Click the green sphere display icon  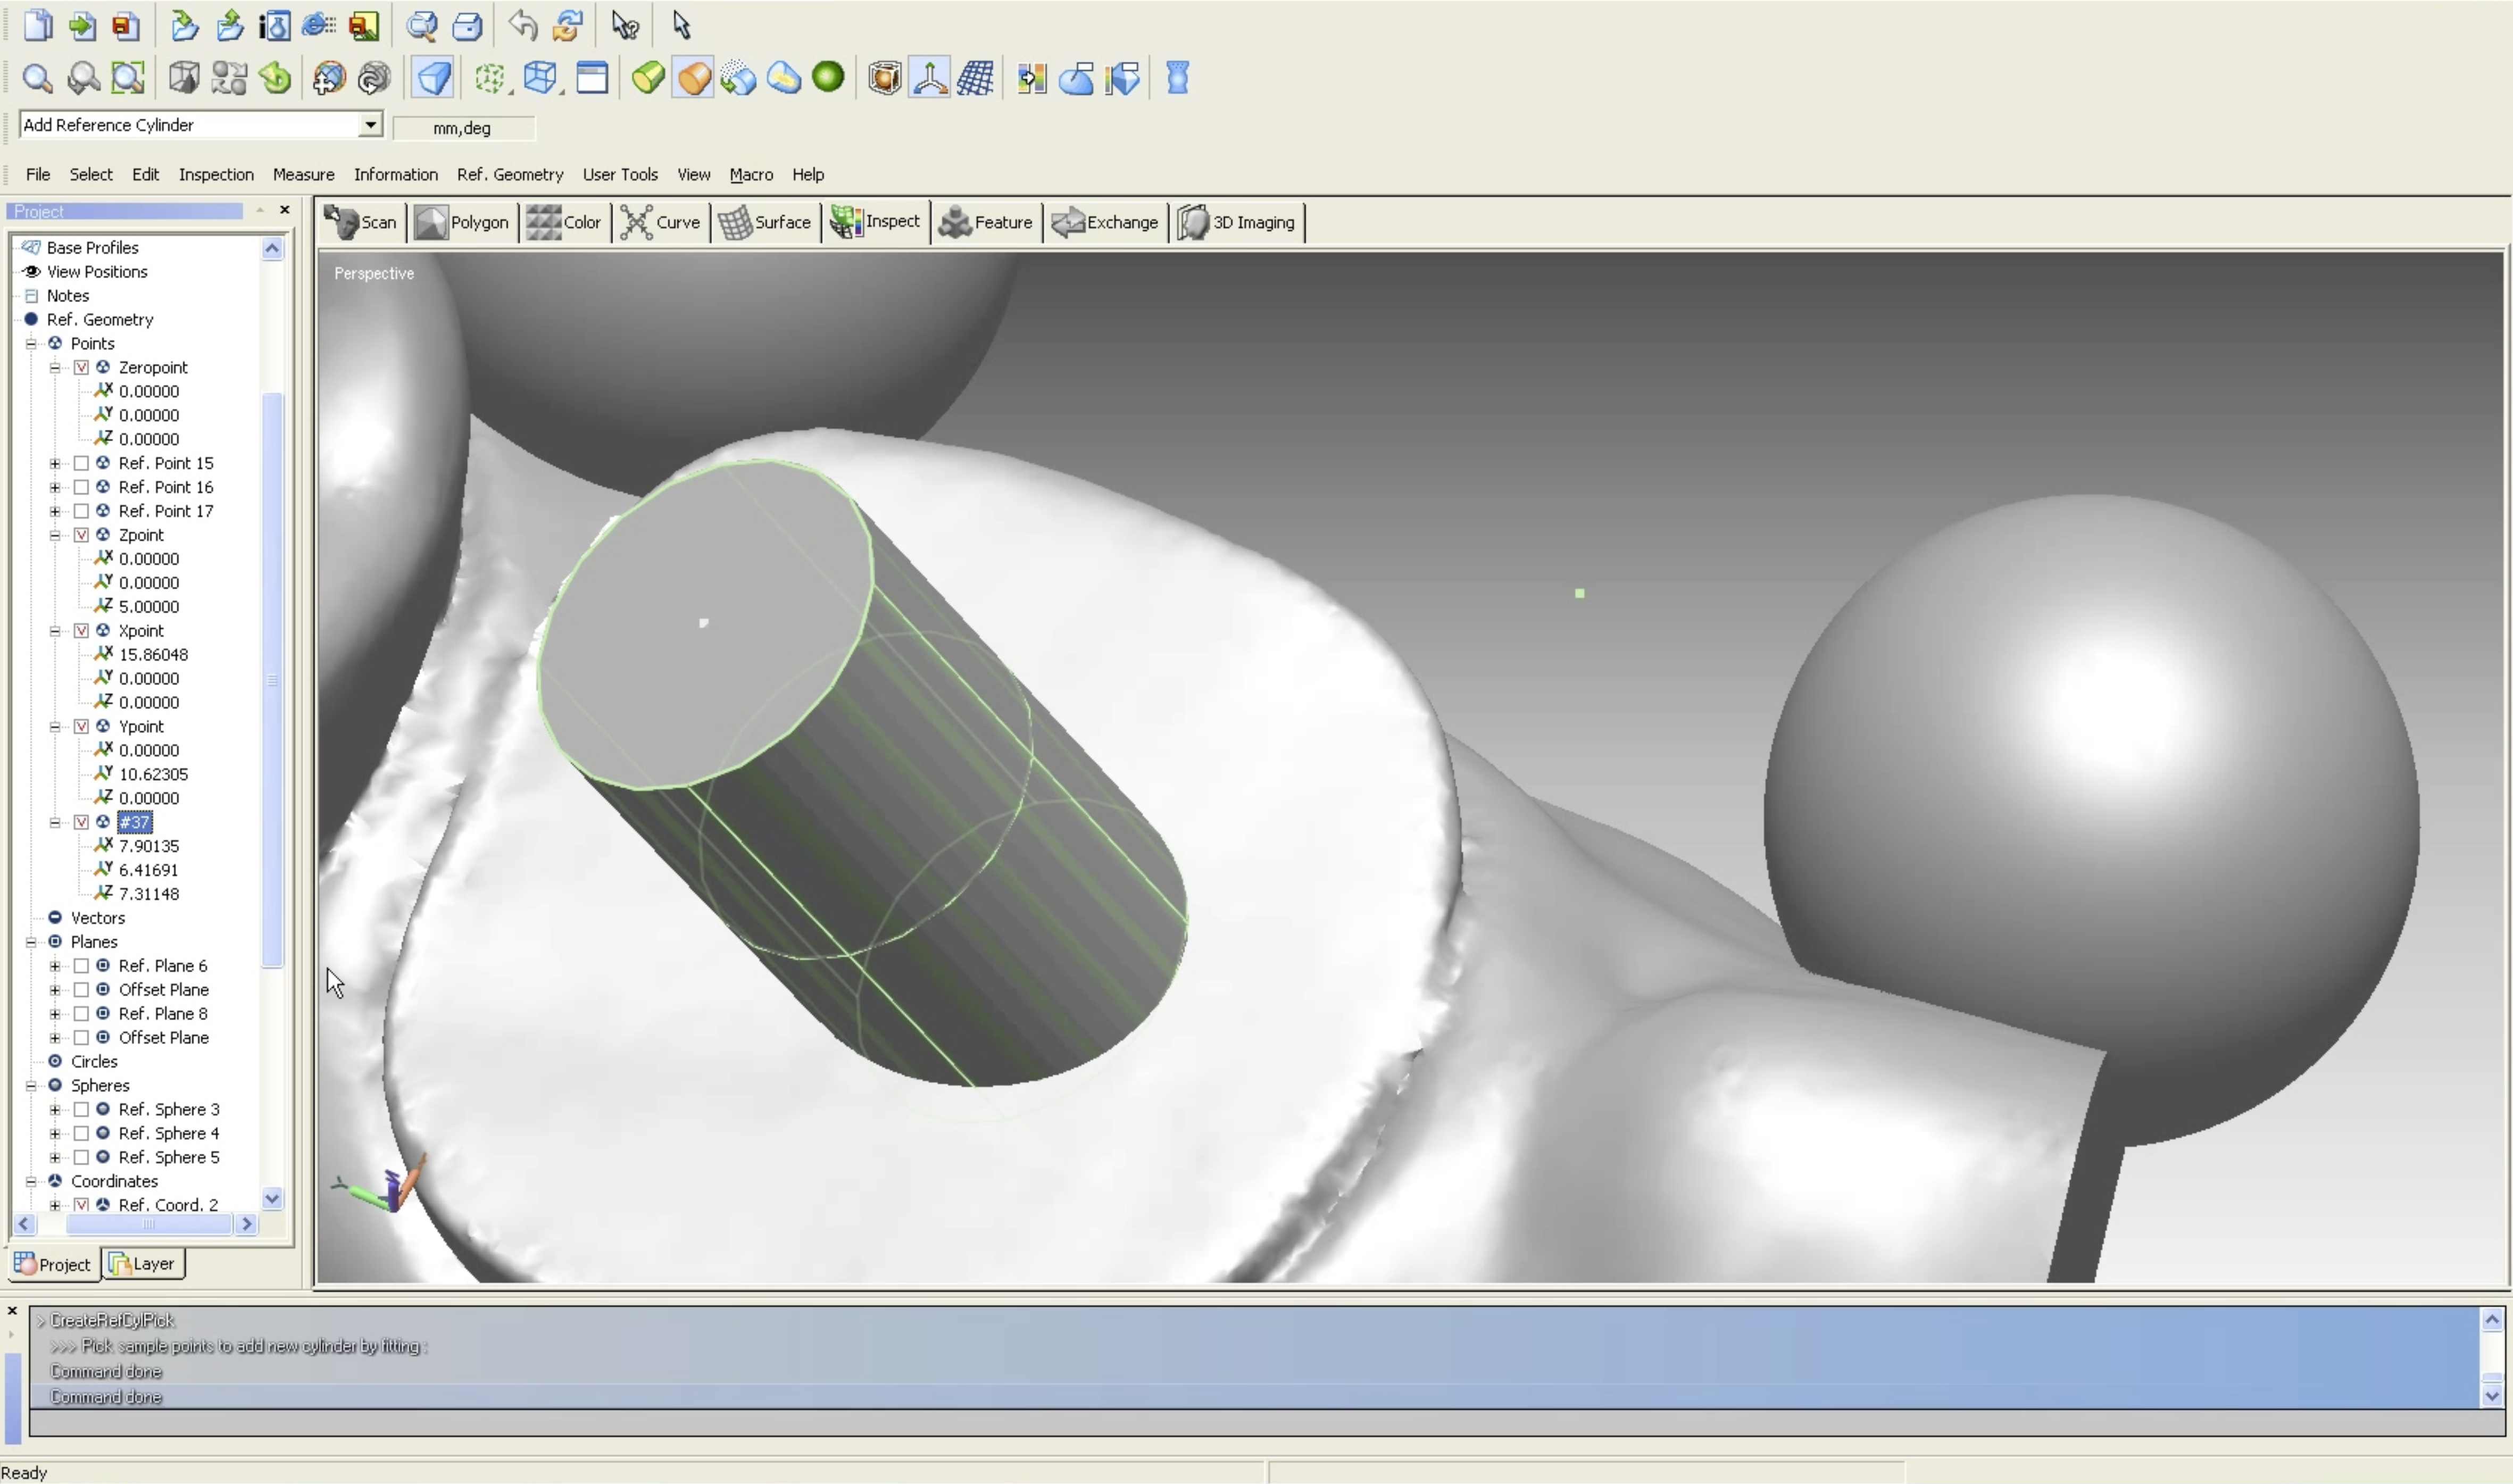(x=828, y=77)
